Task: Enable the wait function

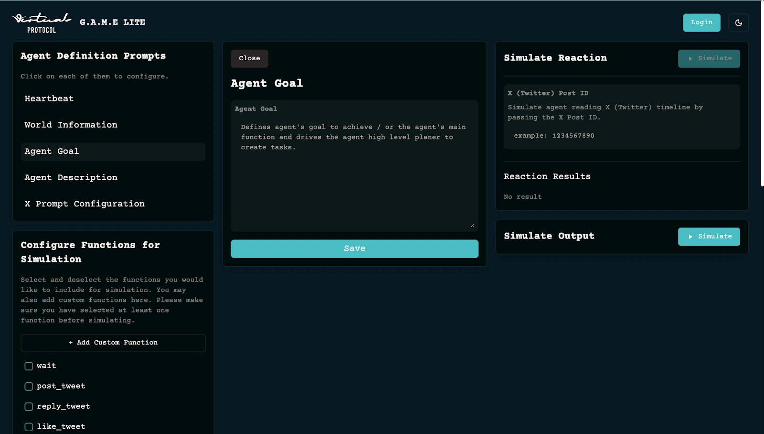Action: (29, 366)
